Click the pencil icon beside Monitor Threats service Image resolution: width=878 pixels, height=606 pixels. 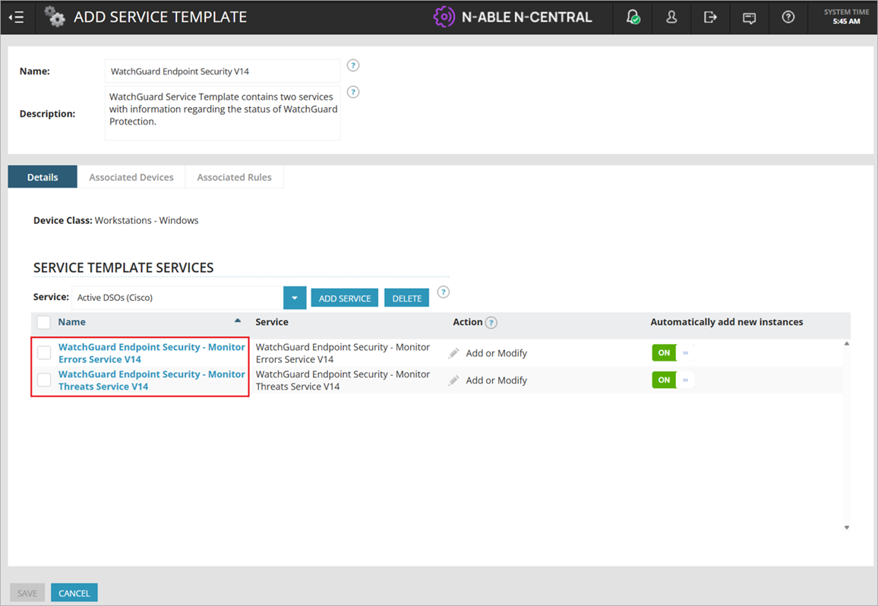(x=453, y=380)
